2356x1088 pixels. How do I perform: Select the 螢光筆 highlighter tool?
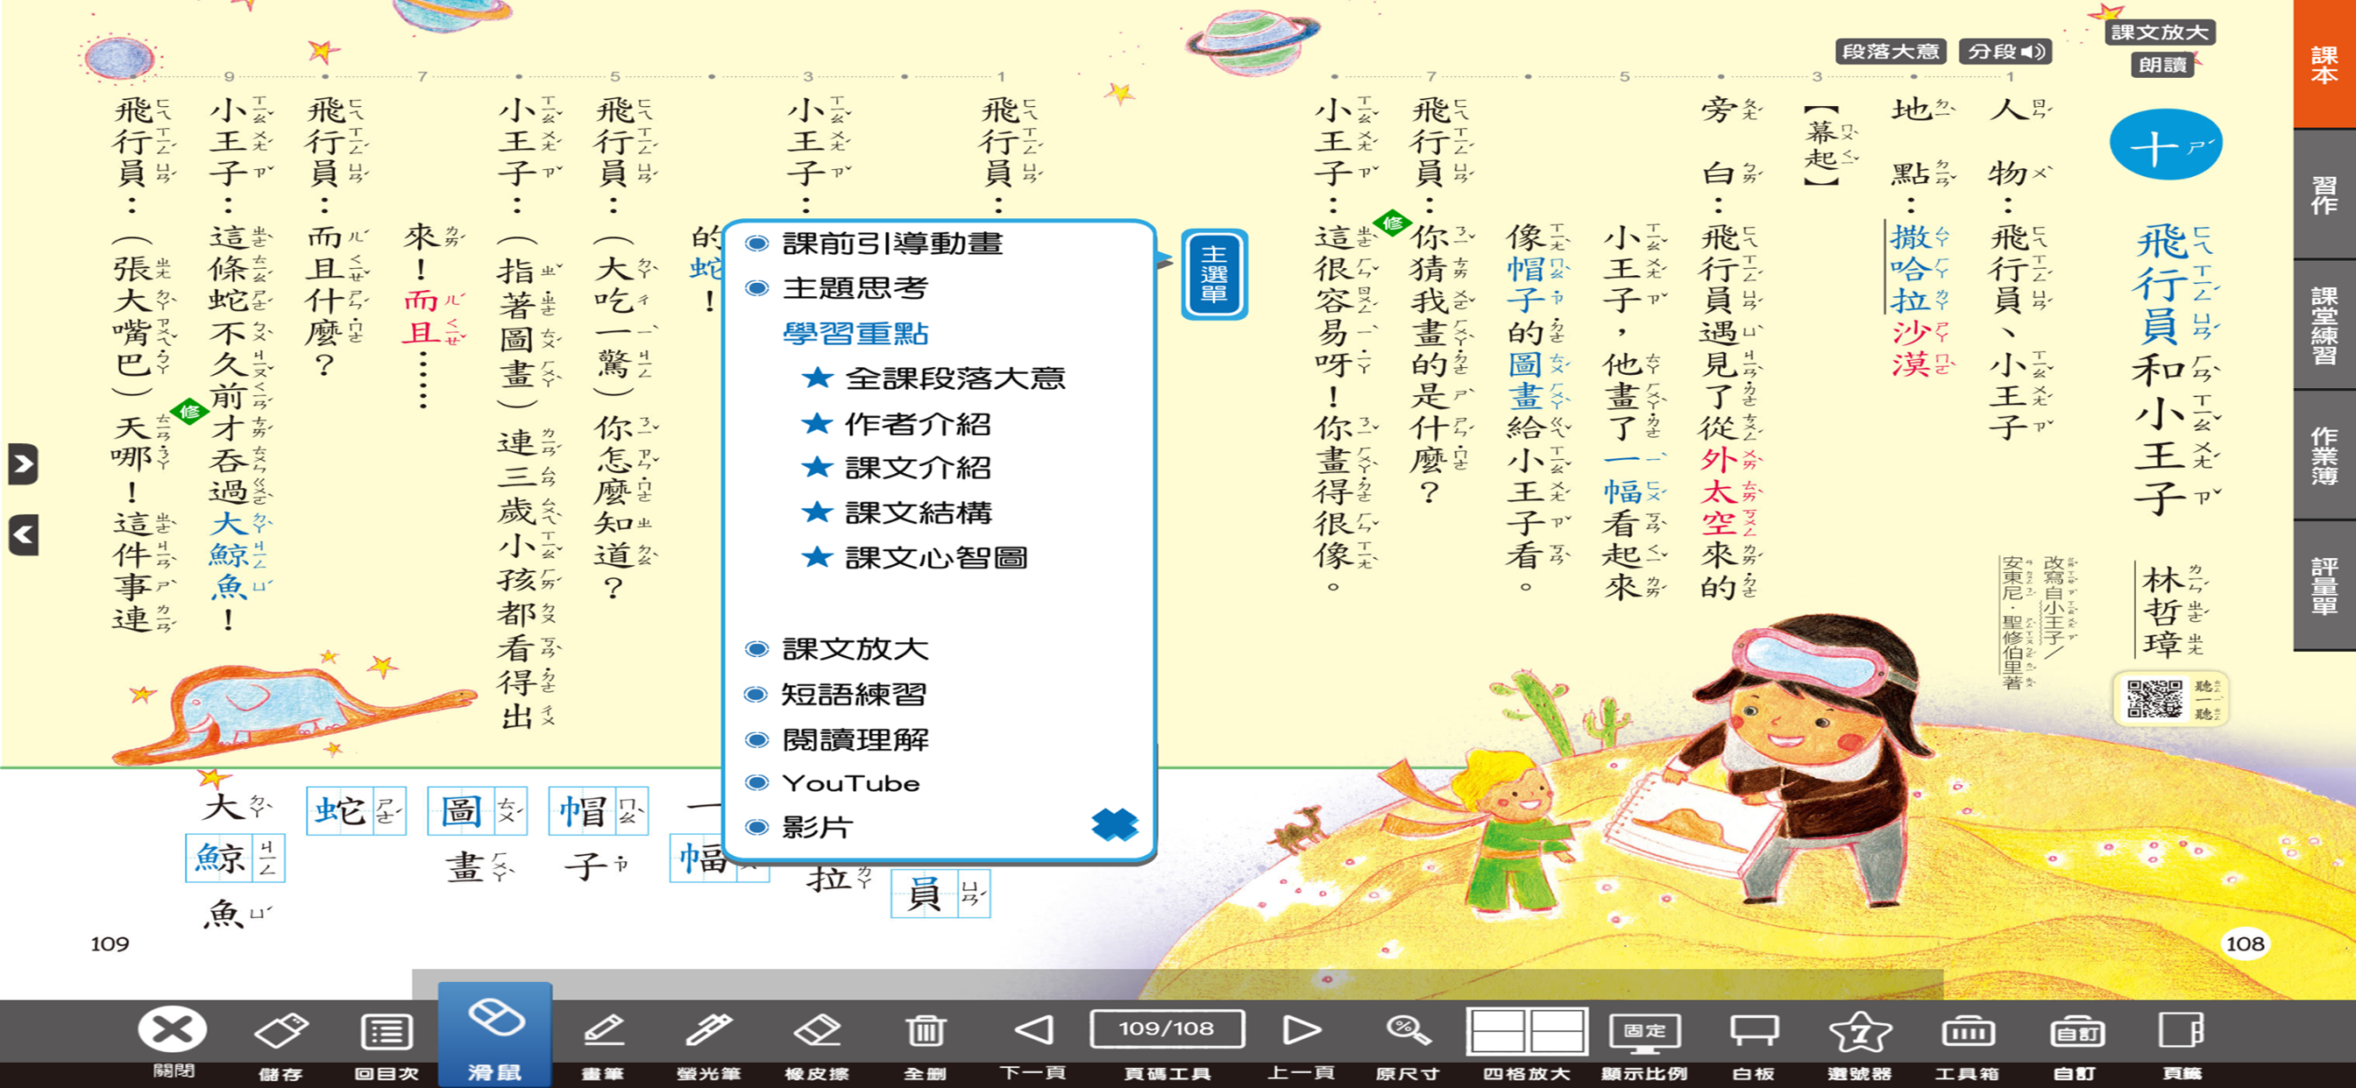[x=709, y=1031]
